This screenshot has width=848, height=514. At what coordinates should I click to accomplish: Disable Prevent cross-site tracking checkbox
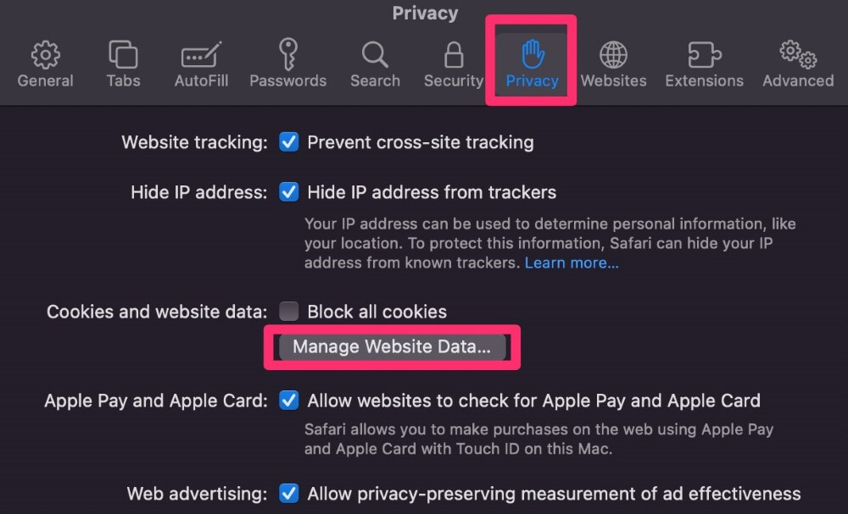(289, 142)
